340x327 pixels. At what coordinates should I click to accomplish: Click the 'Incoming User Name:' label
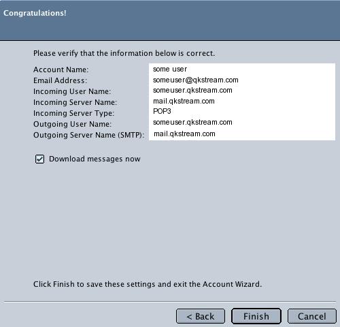tap(72, 91)
